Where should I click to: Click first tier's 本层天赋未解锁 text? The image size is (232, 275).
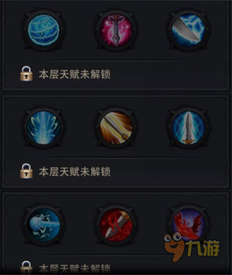pos(75,74)
